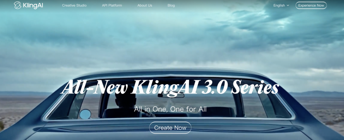The height and width of the screenshot is (140, 344).
Task: Open the Creative Studio menu item
Action: (74, 5)
